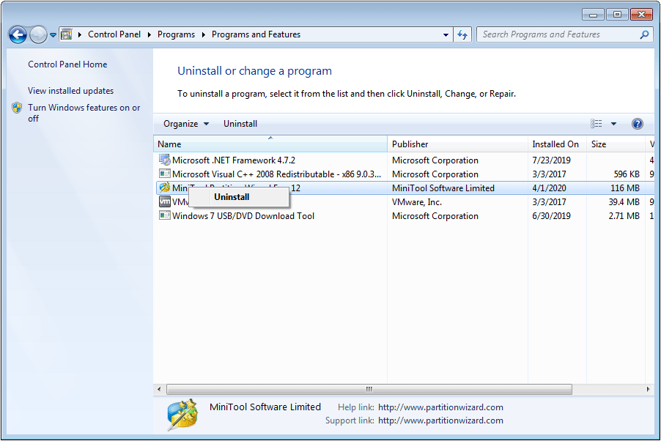Sort by the Name column header
Viewport: 661px width, 441px height.
pyautogui.click(x=270, y=144)
